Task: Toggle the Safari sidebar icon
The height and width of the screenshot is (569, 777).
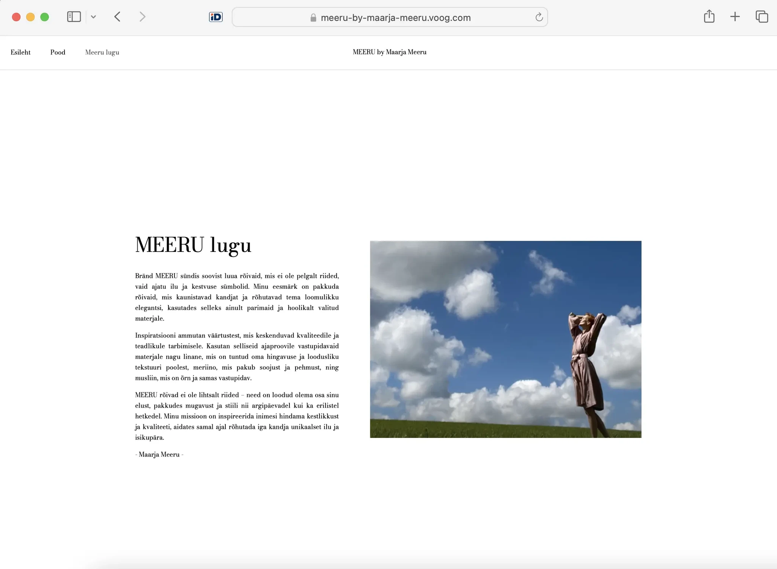Action: (74, 17)
